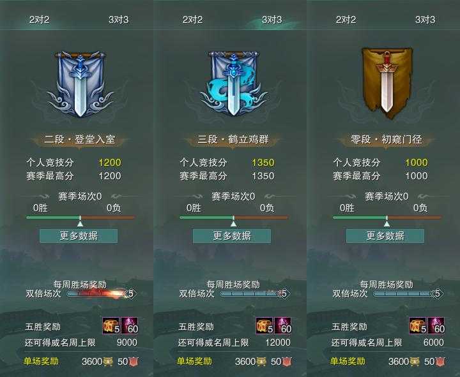Click the purple 60 reward icon in left panel

(129, 326)
